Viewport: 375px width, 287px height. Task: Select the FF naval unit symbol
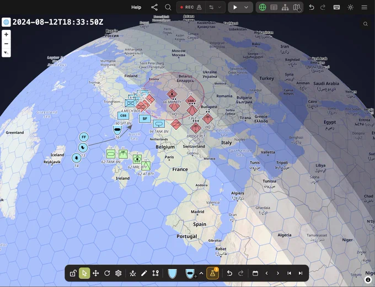[84, 137]
